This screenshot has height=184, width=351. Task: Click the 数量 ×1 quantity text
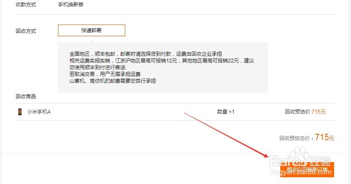[x=226, y=112]
